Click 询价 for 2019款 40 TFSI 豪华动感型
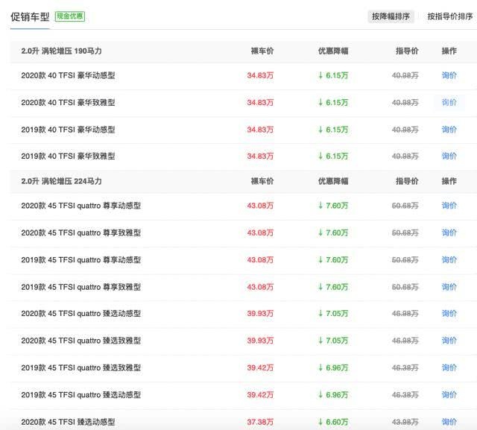Image resolution: width=477 pixels, height=430 pixels. (449, 129)
